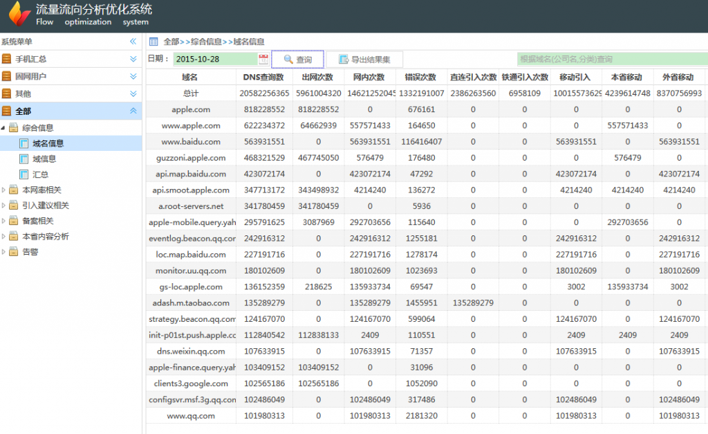
Task: Open the 汇总 tree item
Action: [40, 174]
